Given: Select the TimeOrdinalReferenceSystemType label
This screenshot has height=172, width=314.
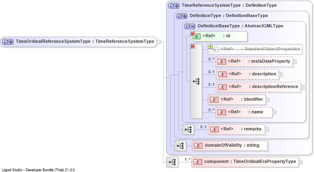Looking at the screenshot, I should click(x=85, y=41).
